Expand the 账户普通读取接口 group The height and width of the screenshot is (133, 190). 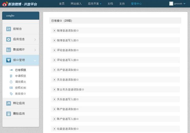(x=54, y=109)
